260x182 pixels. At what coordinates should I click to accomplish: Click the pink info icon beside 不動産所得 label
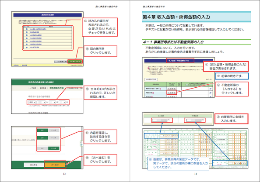coord(153,93)
